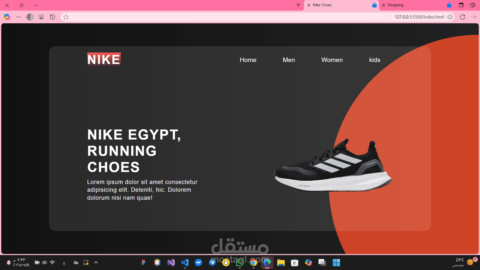This screenshot has height=270, width=480.
Task: Launch the screenshot scissors tool in the toolbar
Action: [x=41, y=17]
